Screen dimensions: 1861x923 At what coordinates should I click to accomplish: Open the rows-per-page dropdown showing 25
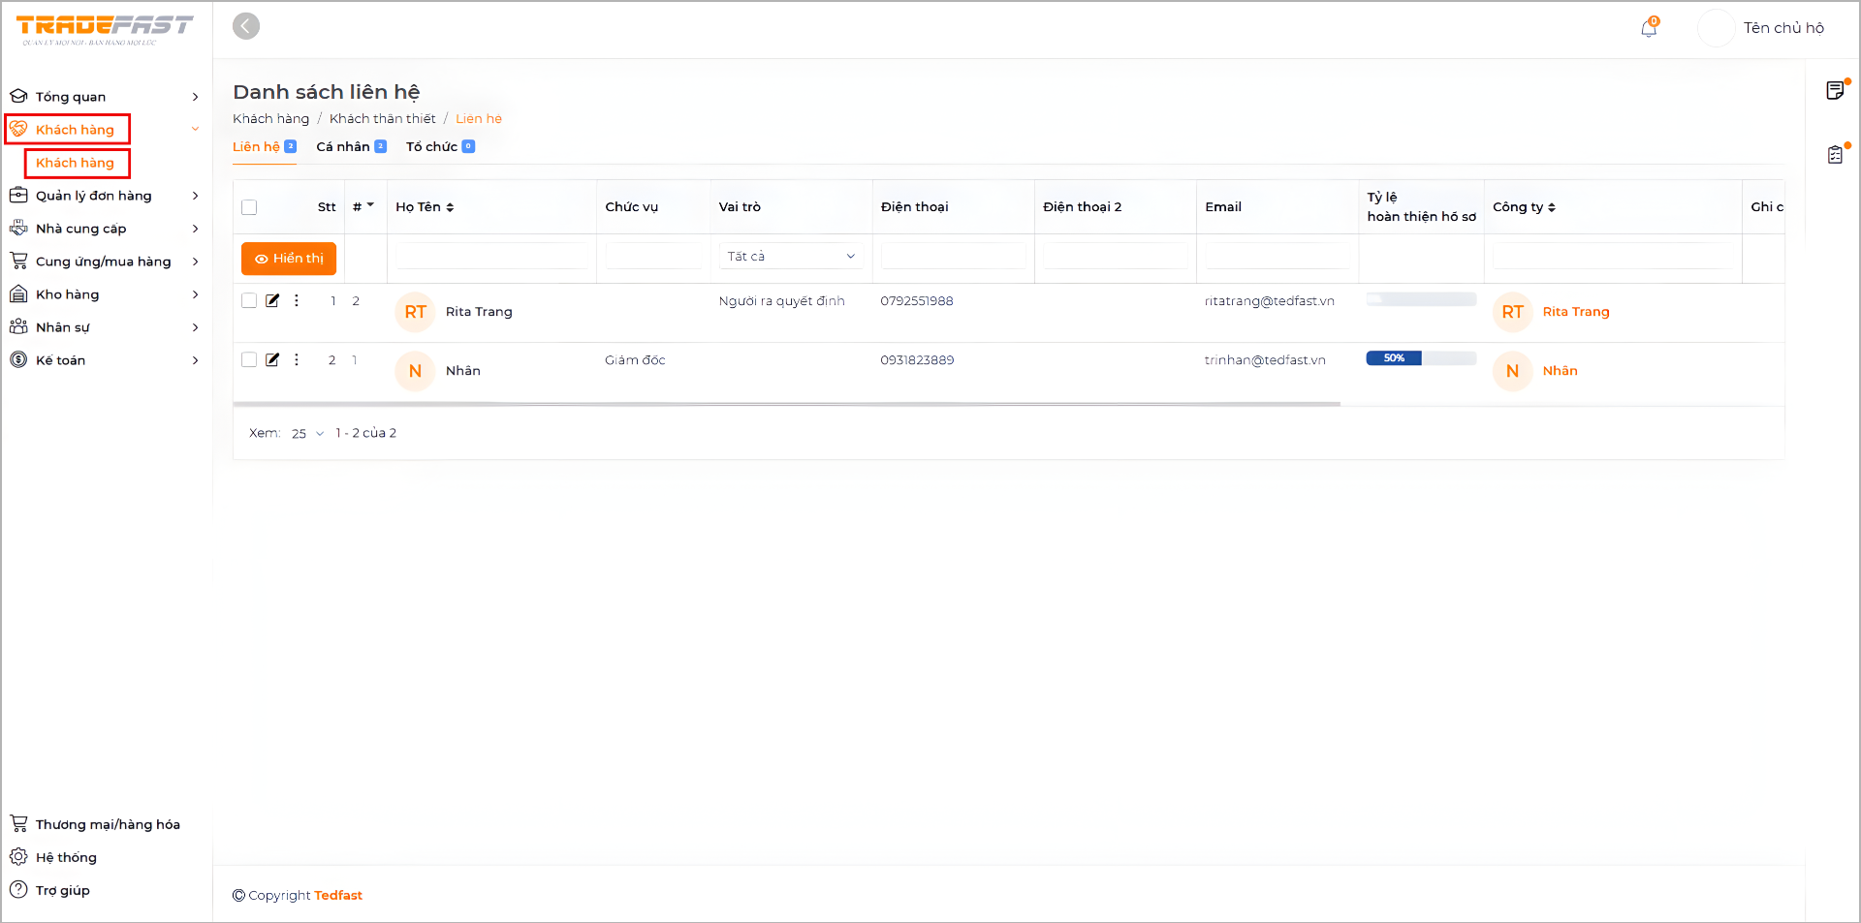click(x=307, y=434)
